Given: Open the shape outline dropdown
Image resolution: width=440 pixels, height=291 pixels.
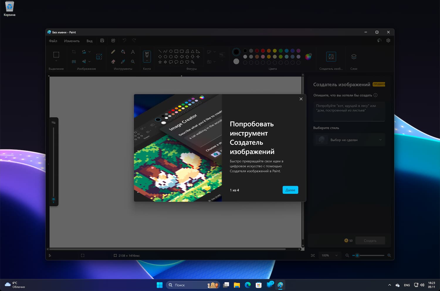Looking at the screenshot, I should (x=211, y=52).
